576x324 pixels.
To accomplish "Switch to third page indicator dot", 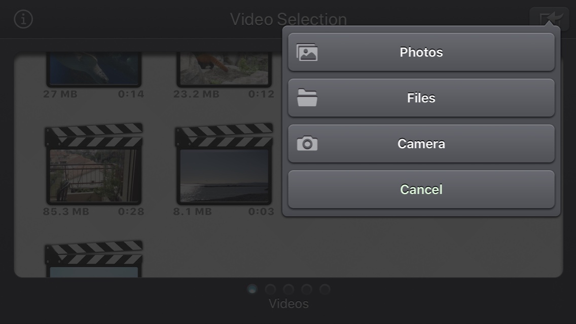I will pos(289,289).
